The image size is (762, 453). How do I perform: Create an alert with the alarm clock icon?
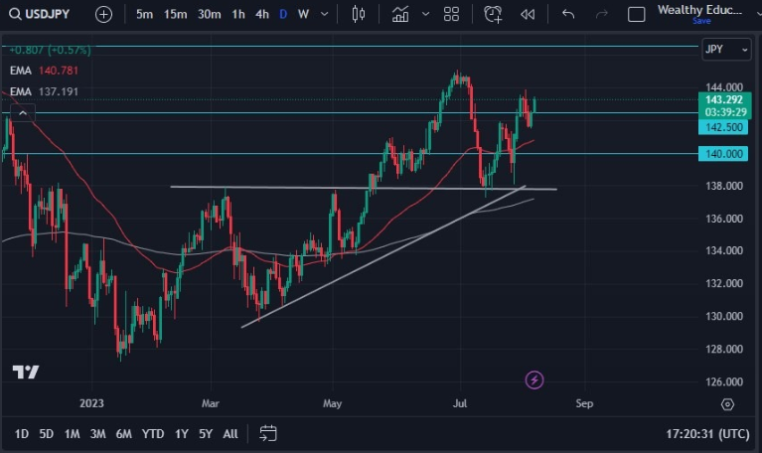(x=494, y=14)
